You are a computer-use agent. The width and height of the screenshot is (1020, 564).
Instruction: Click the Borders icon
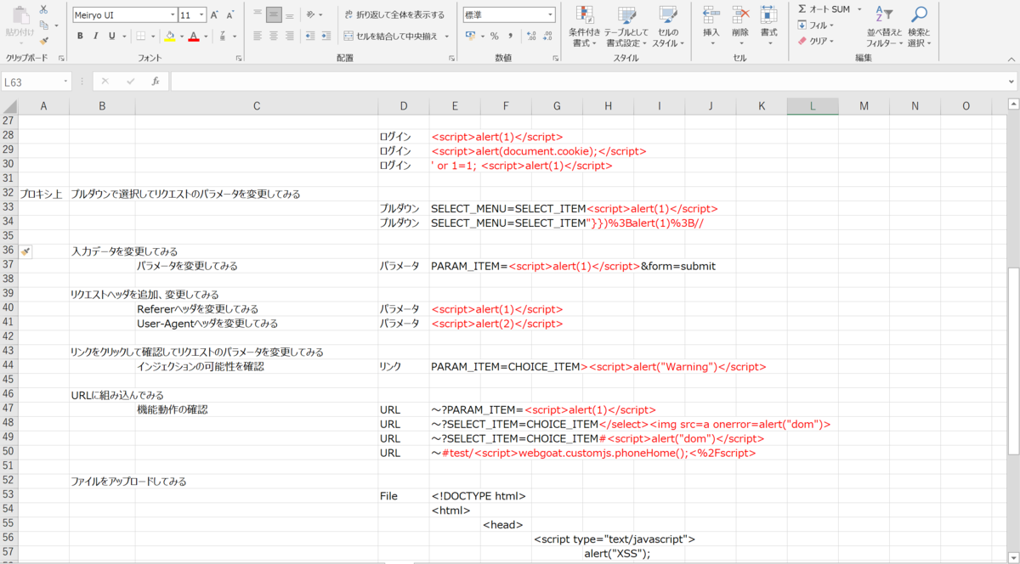click(141, 36)
